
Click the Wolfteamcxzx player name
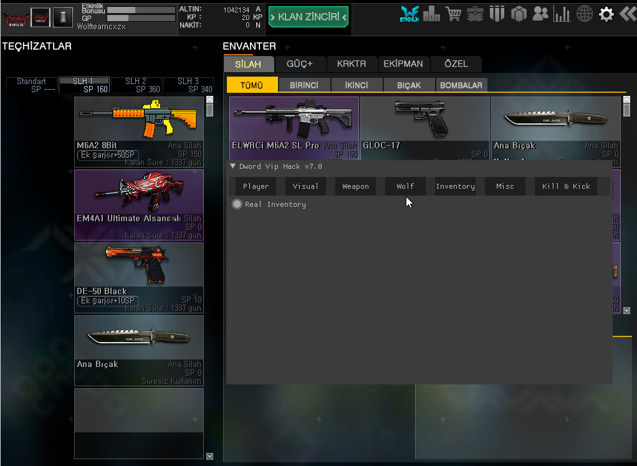[101, 27]
